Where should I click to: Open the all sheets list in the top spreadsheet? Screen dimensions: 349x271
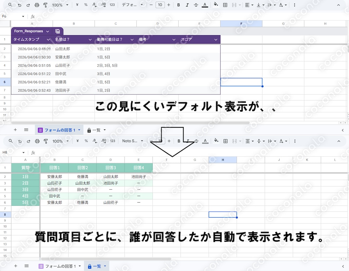(26, 130)
